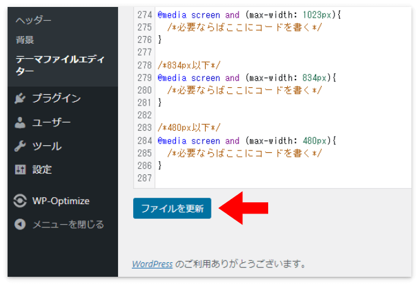Open ヘッダー submenu item
The height and width of the screenshot is (285, 419).
(33, 20)
